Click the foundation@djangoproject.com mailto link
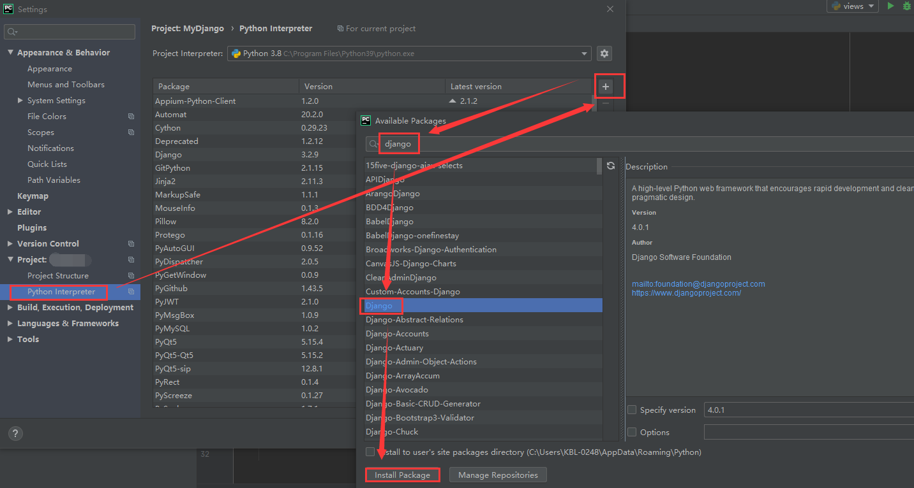This screenshot has width=914, height=488. pyautogui.click(x=698, y=284)
